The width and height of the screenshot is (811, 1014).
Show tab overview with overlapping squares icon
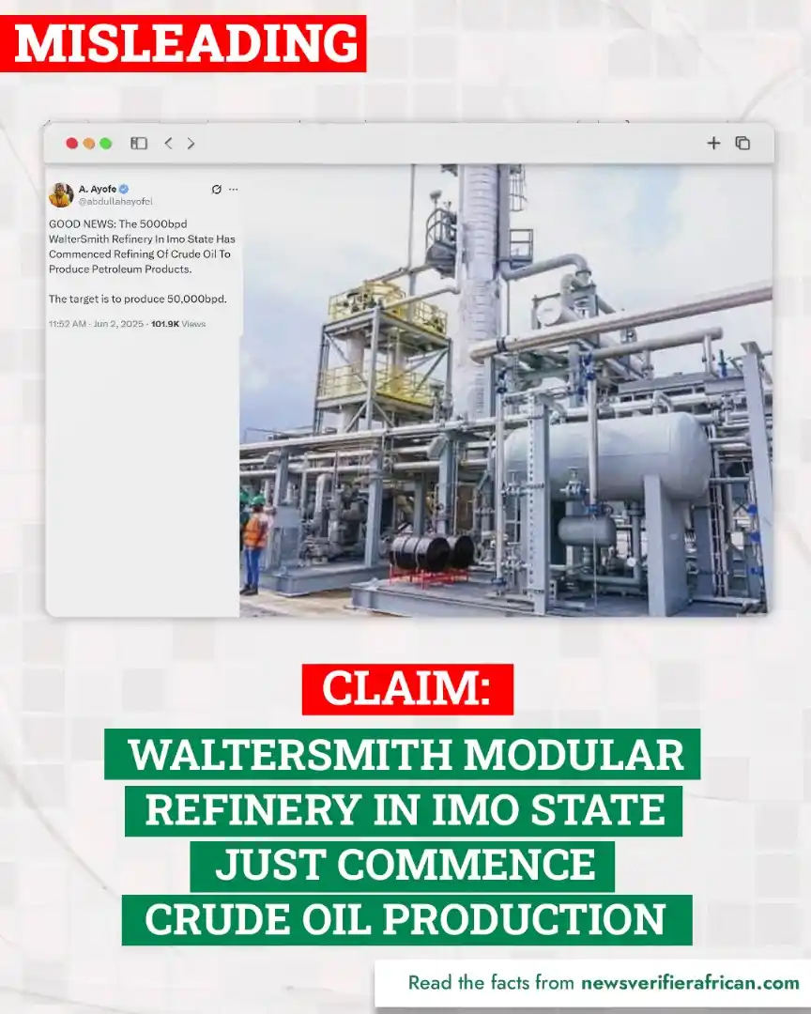click(x=742, y=143)
